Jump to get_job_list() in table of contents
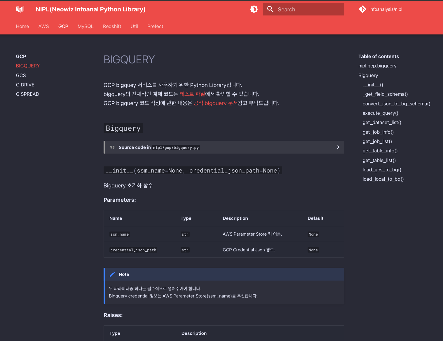Screen dimensions: 443x341 (x=377, y=141)
